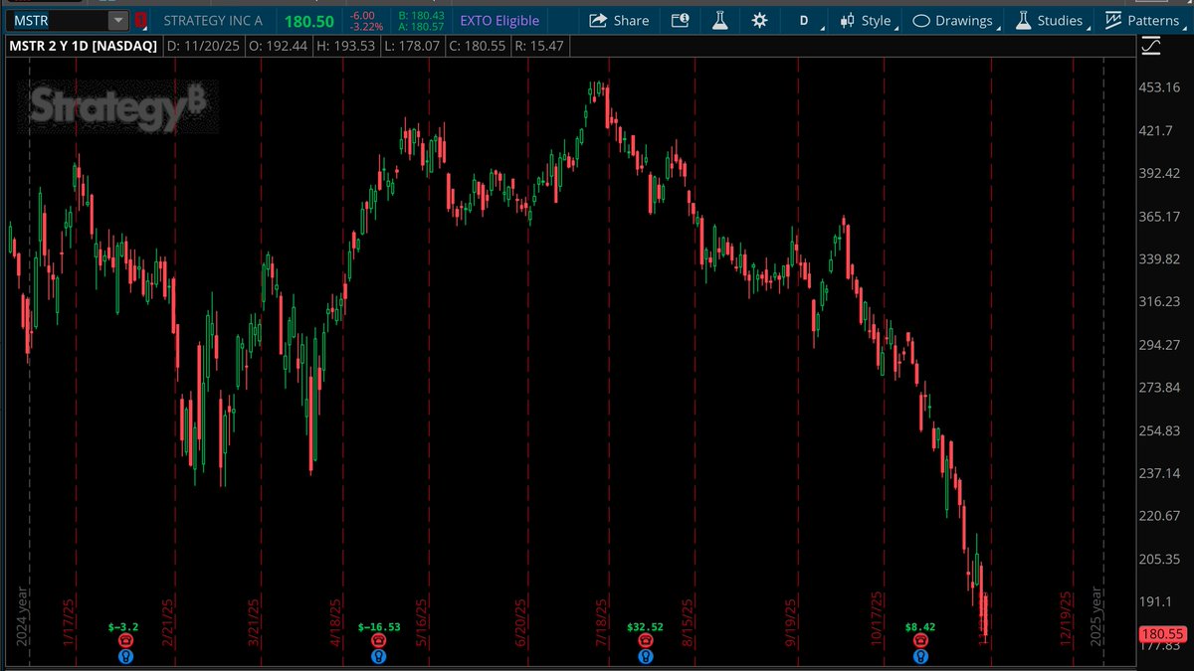The height and width of the screenshot is (671, 1194).
Task: Select the 2/21/25 expiration marker
Action: [168, 622]
